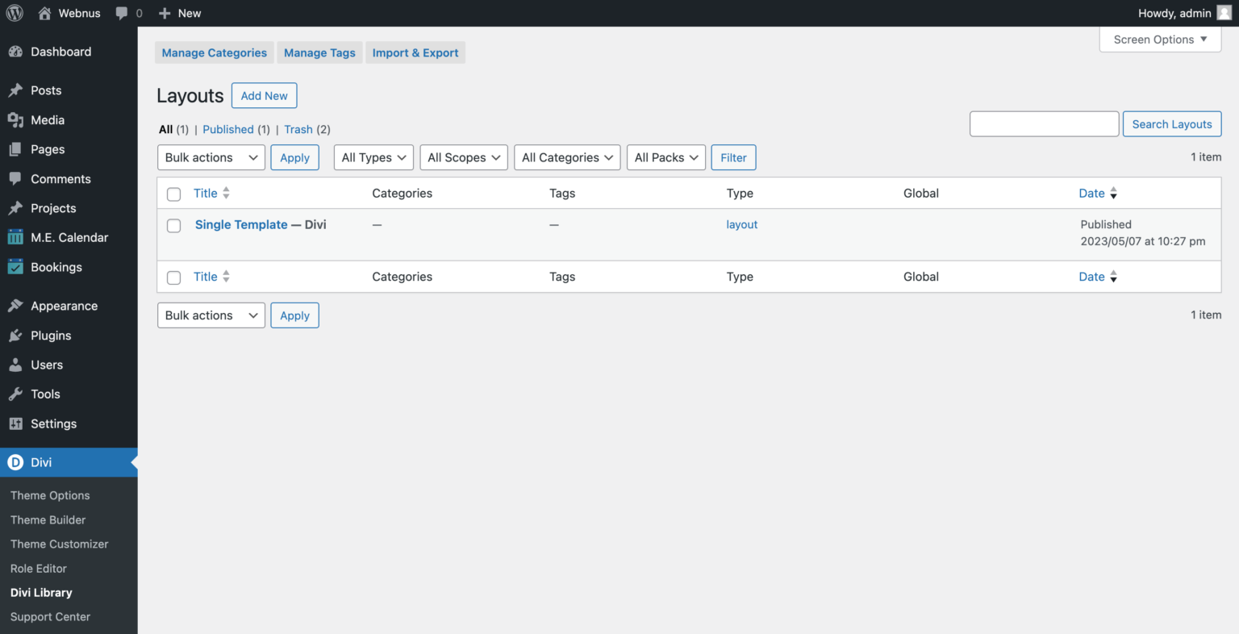Open the Appearance paintbrush icon
The height and width of the screenshot is (634, 1239).
(18, 306)
